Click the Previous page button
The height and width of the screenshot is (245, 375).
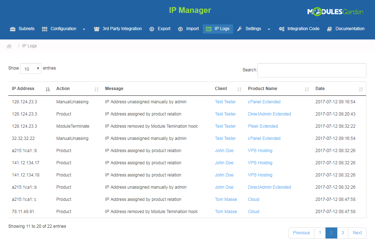tap(301, 233)
